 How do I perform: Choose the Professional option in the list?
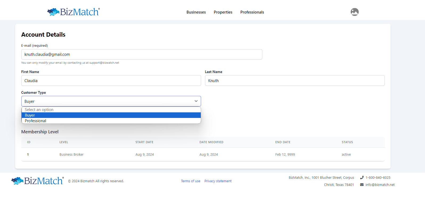point(35,121)
